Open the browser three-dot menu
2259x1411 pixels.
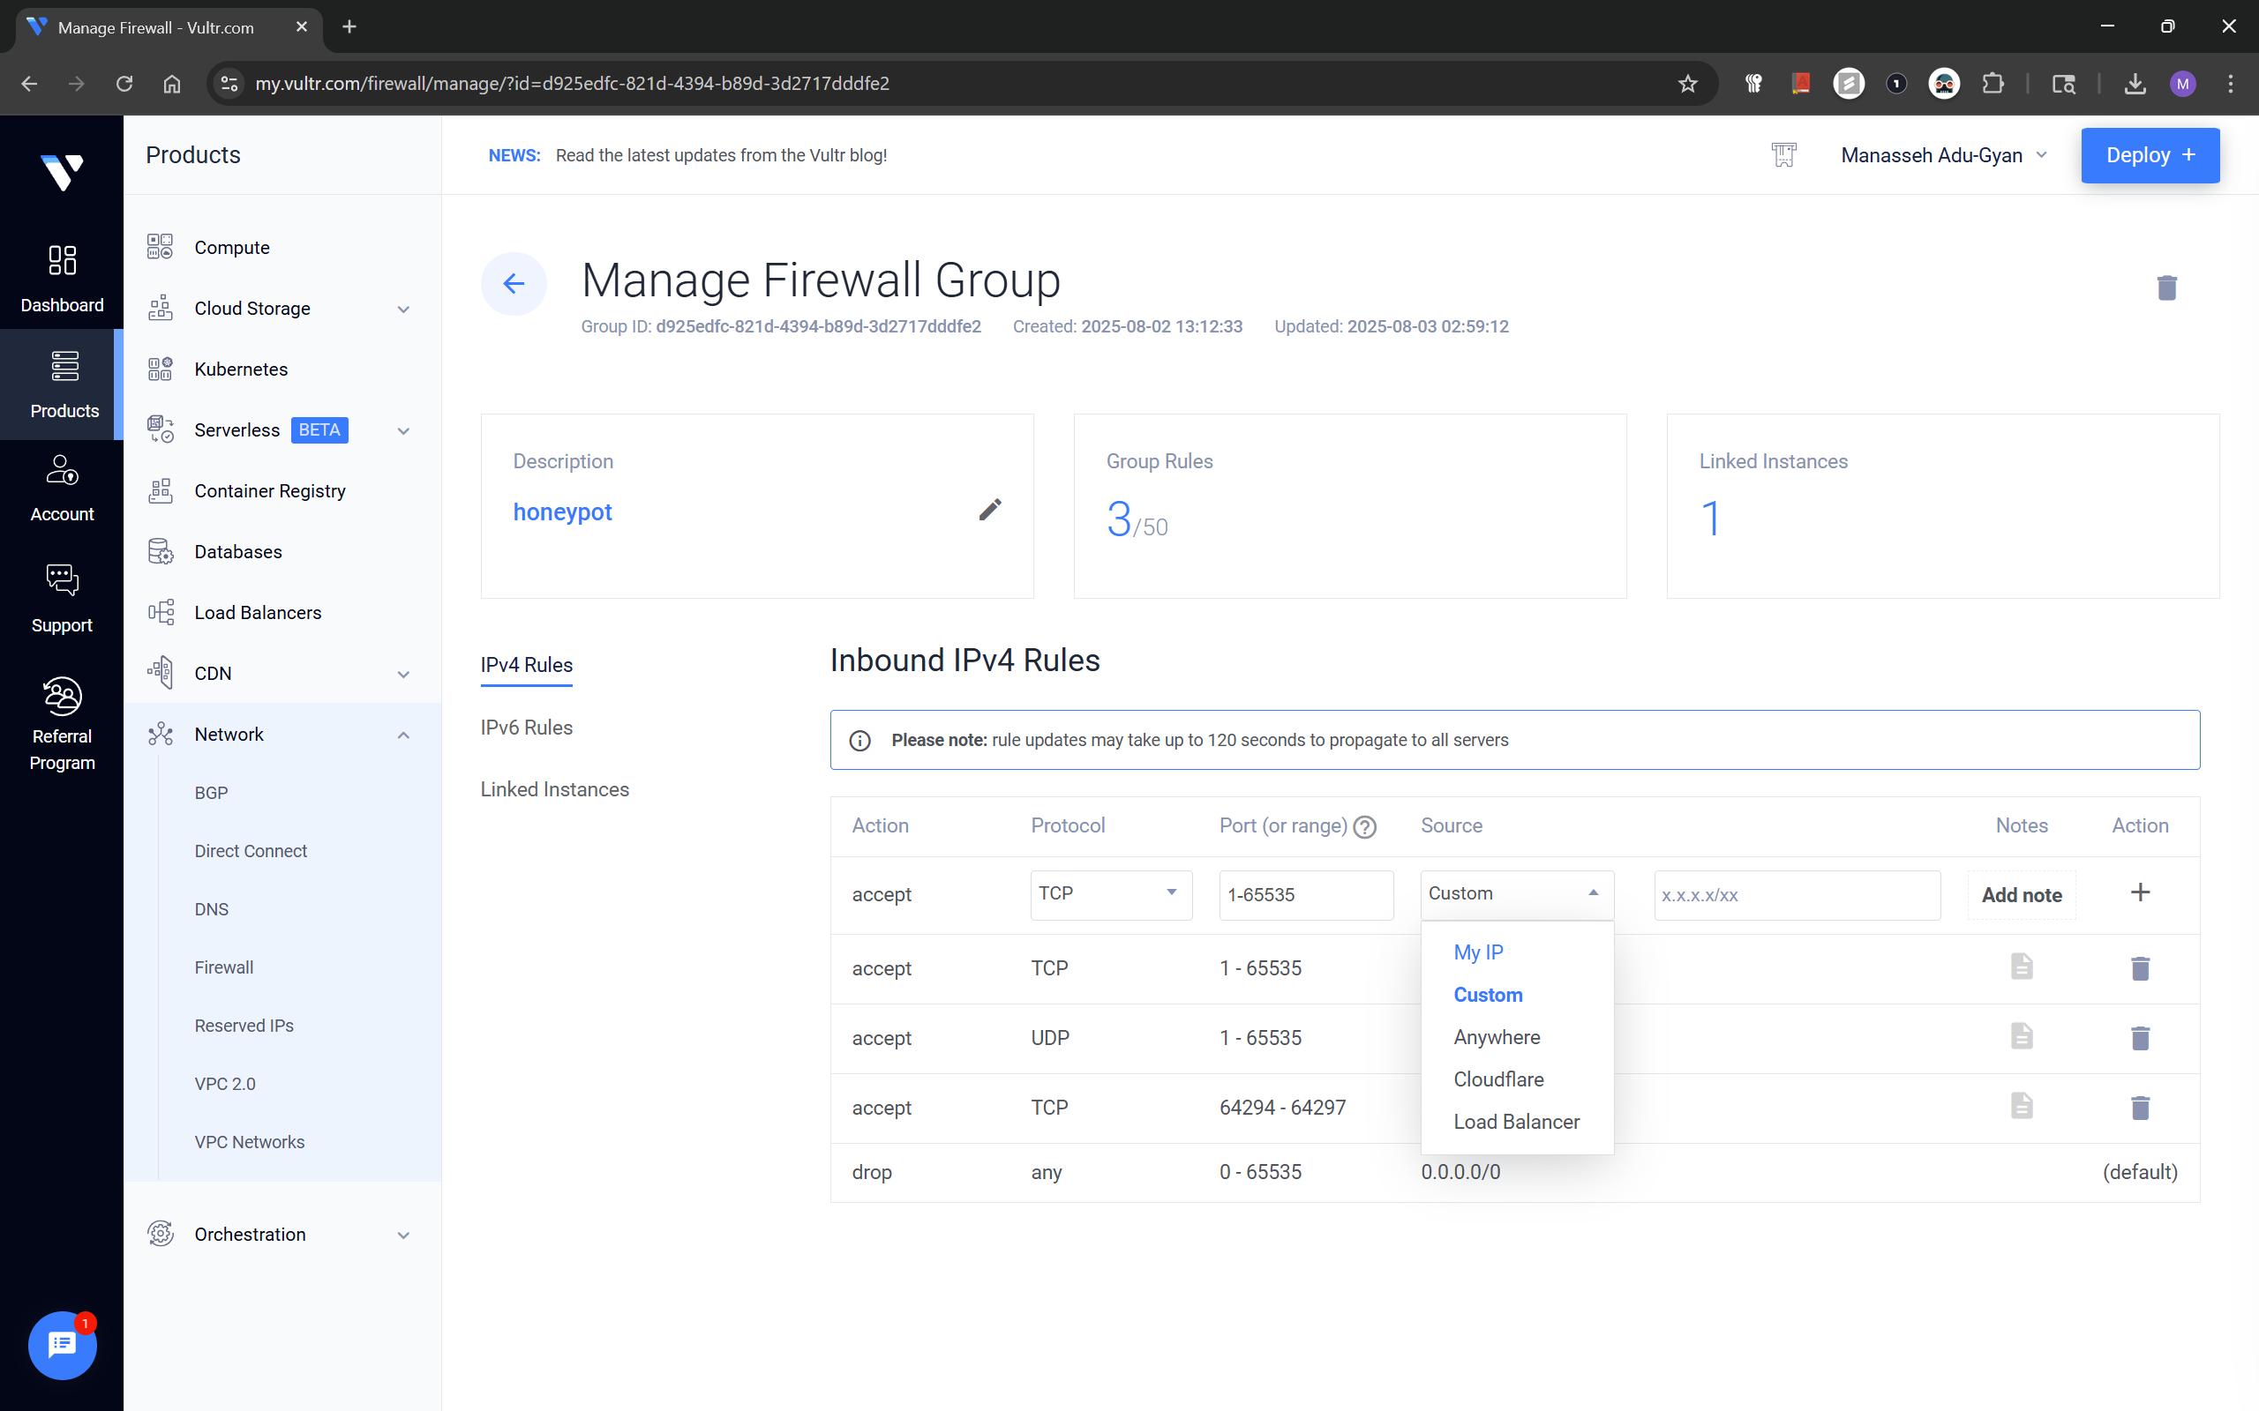coord(2230,84)
